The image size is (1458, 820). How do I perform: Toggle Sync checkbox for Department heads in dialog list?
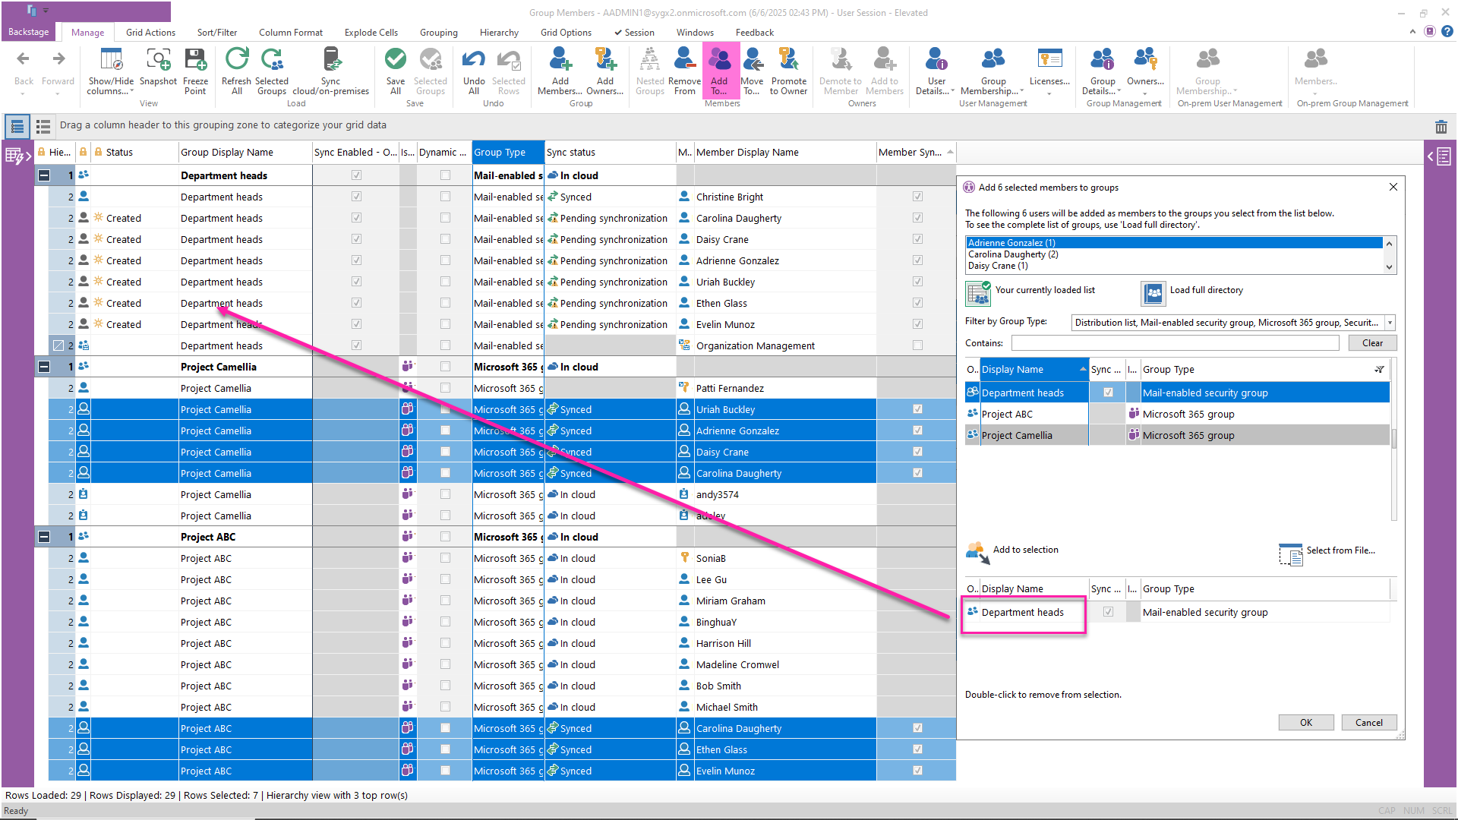1108,393
